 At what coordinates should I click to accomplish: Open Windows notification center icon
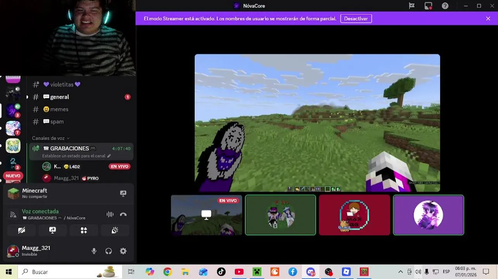(x=486, y=272)
